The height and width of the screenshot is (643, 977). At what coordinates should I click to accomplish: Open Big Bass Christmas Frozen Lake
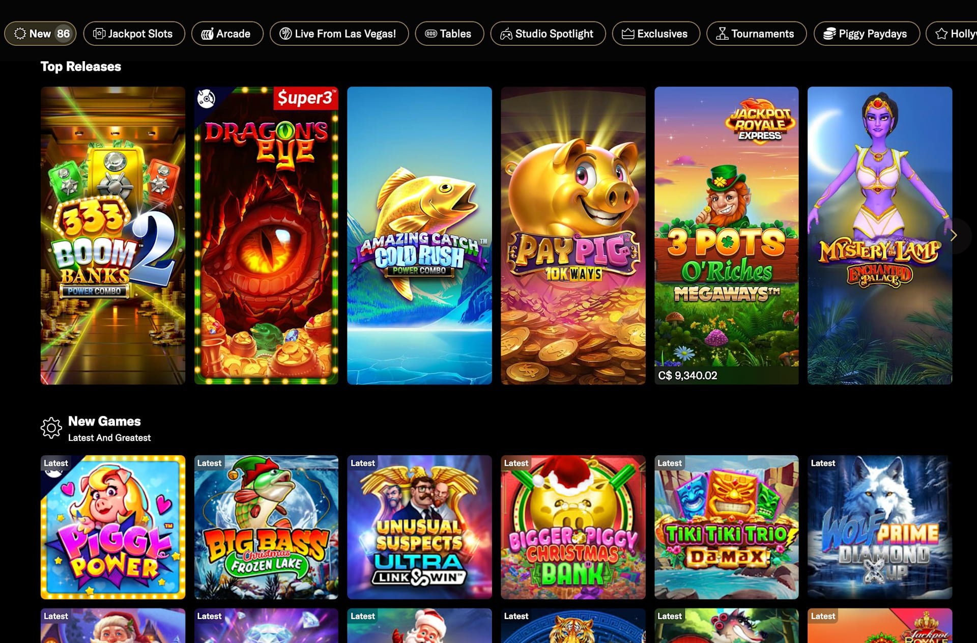click(x=266, y=527)
